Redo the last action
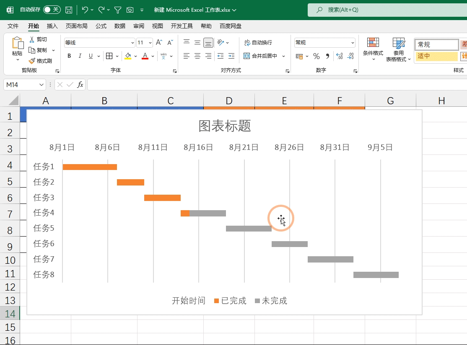Screen dimensions: 467x345 (x=101, y=10)
